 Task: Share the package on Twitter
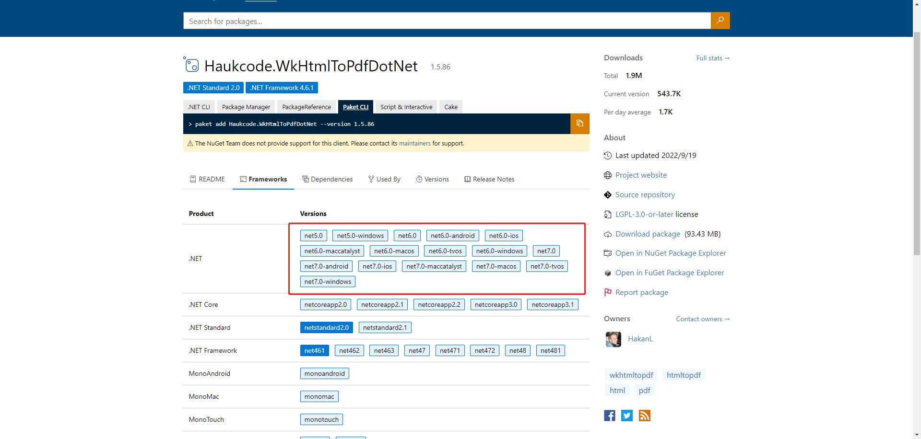click(x=627, y=416)
